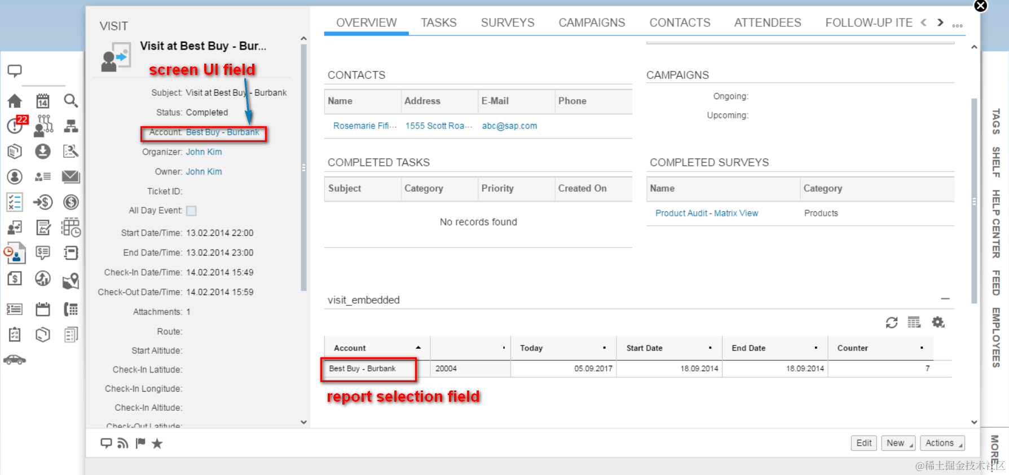Screen dimensions: 1009x475
Task: Open the notebook icon in sidebar
Action: click(71, 253)
